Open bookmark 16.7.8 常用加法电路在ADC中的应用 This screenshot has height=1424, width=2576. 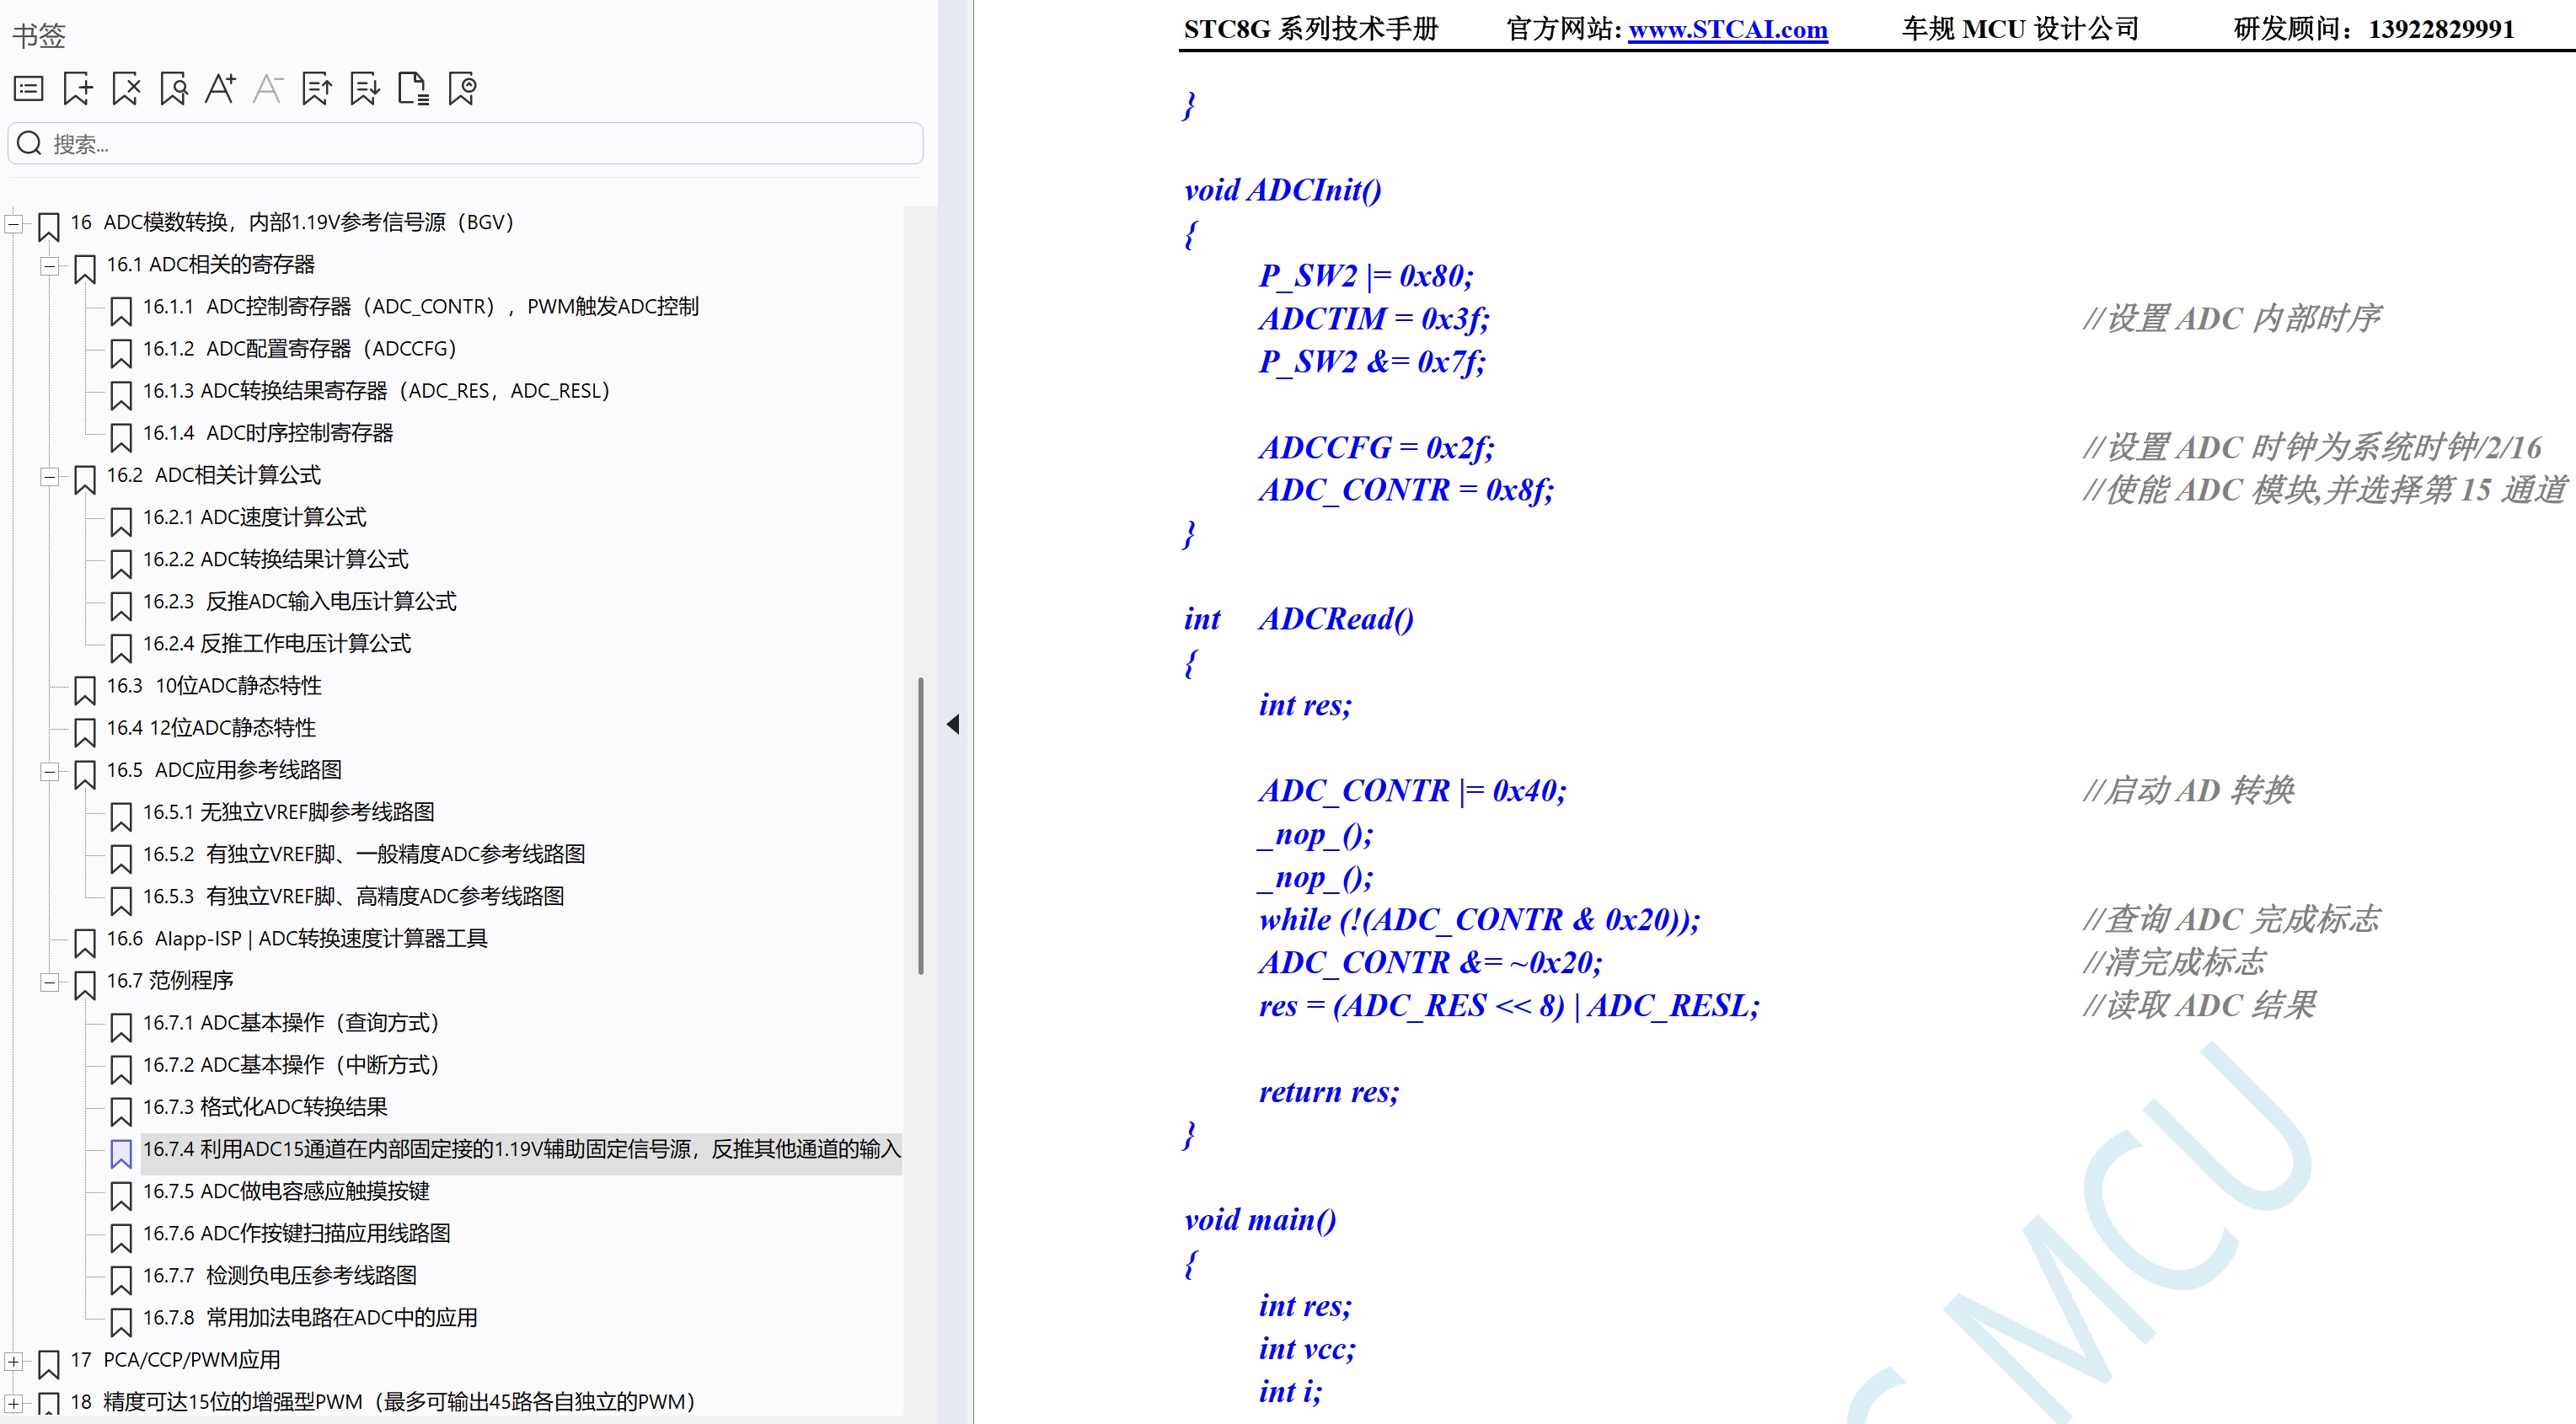coord(310,1318)
